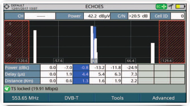190x106 pixels.
Task: Click the Cell ID value 0
Action: pos(177,16)
